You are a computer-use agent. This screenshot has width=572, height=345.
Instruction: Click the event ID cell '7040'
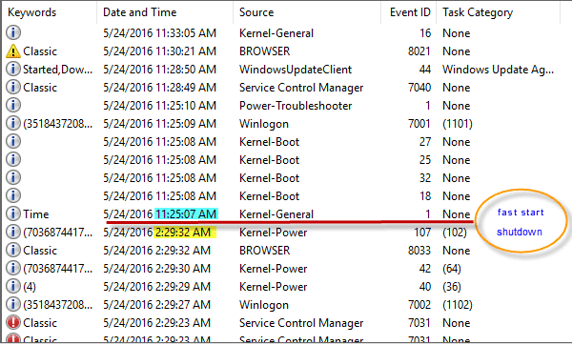[x=419, y=87]
